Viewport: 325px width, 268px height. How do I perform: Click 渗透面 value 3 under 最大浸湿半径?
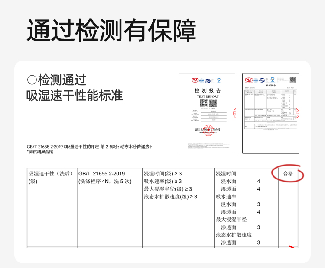point(258,227)
